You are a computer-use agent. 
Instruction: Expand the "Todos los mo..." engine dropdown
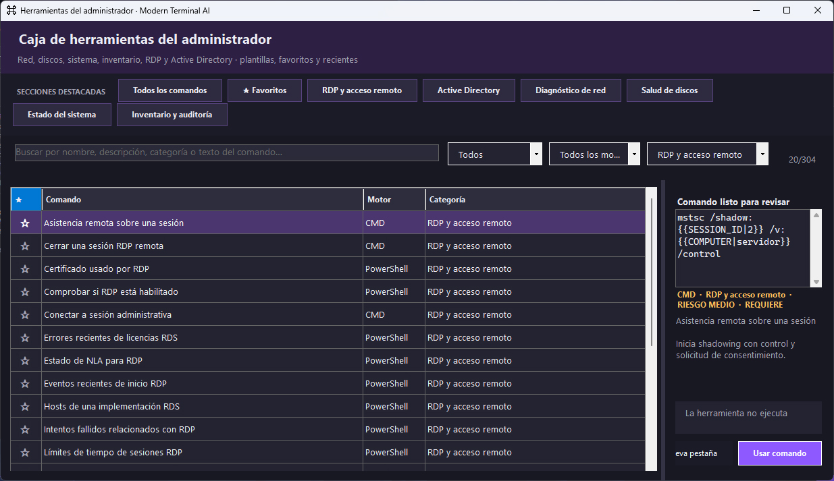tap(594, 154)
